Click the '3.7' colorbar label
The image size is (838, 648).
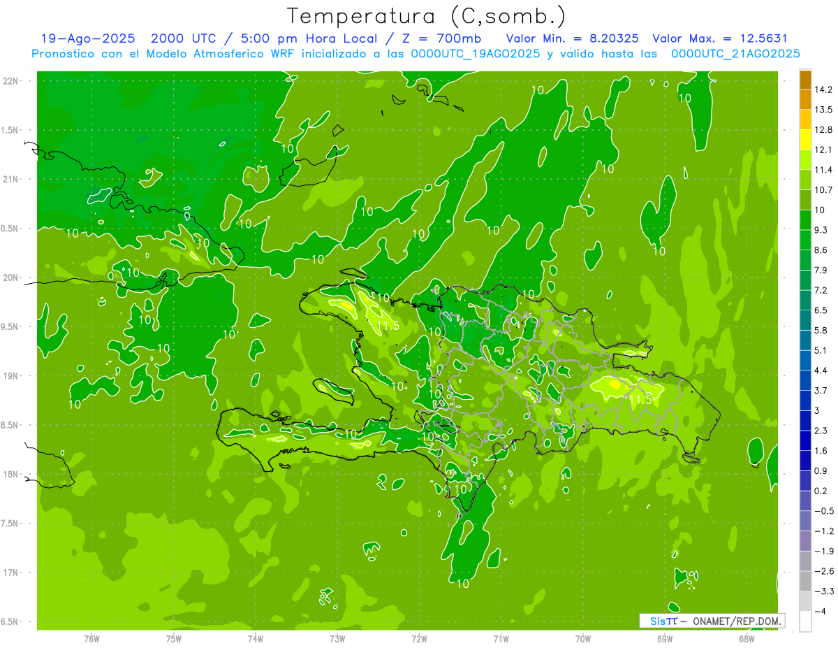click(821, 390)
